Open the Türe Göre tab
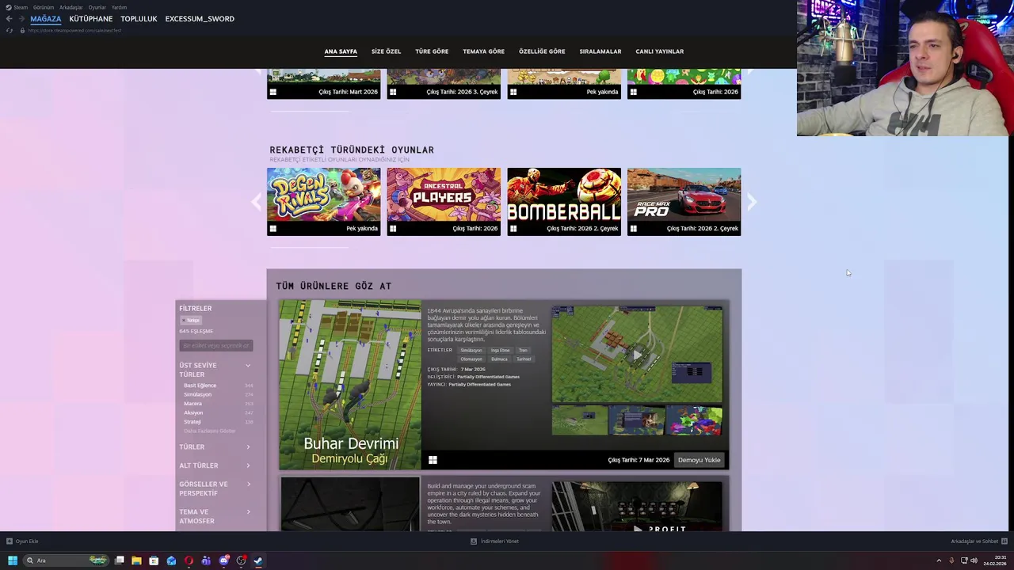Viewport: 1014px width, 570px height. pos(432,51)
